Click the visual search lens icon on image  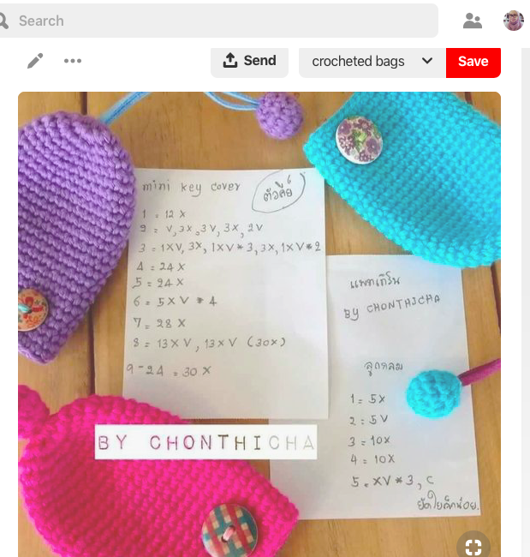point(473,546)
